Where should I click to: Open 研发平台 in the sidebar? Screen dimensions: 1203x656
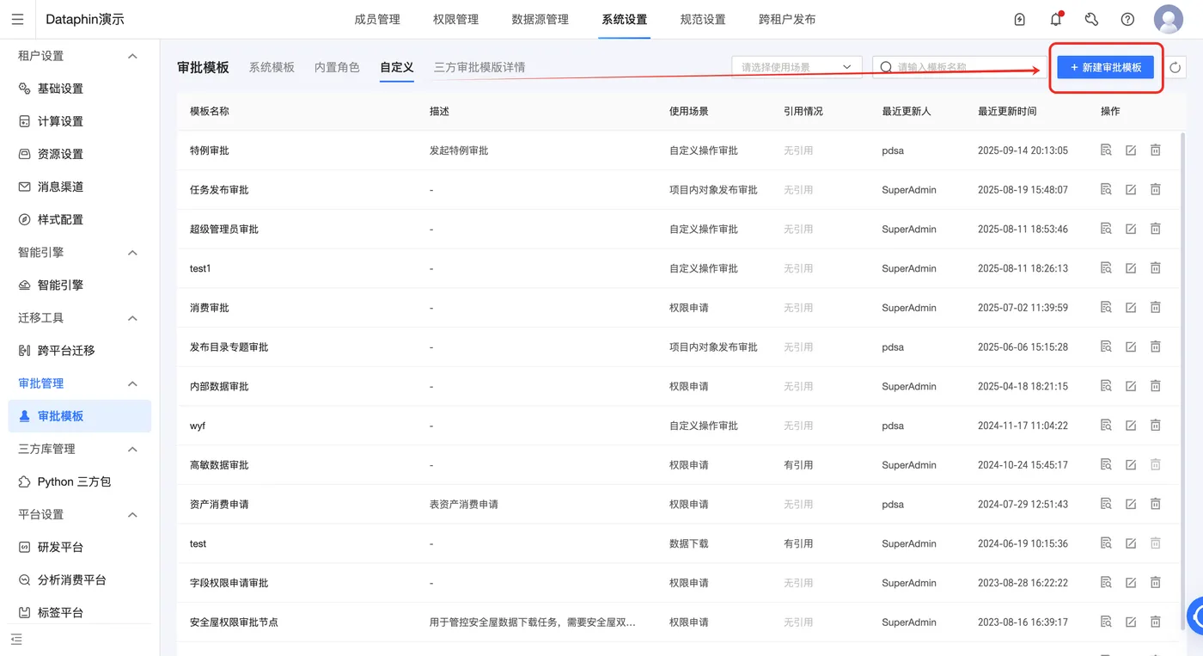point(60,547)
